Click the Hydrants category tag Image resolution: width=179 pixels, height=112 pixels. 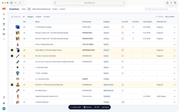107,96
